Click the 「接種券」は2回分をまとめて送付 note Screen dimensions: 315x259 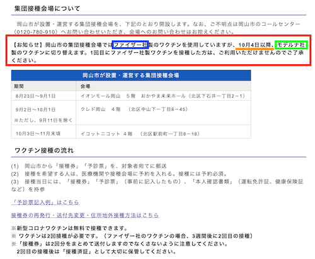120,244
